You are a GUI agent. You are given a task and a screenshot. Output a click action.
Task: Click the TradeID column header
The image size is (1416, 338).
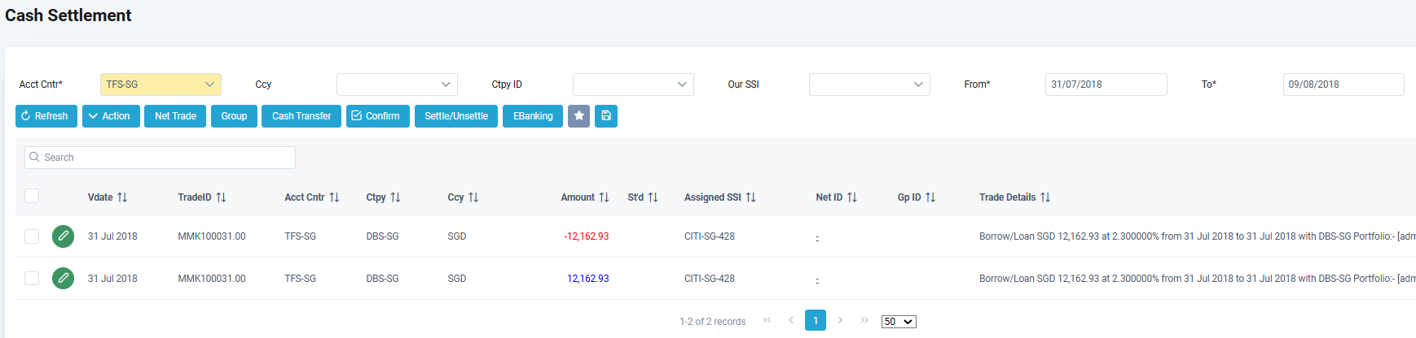click(x=195, y=197)
